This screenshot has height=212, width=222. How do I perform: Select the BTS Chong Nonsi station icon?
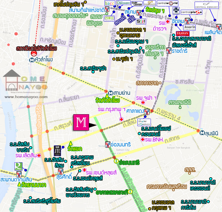coord(108,144)
